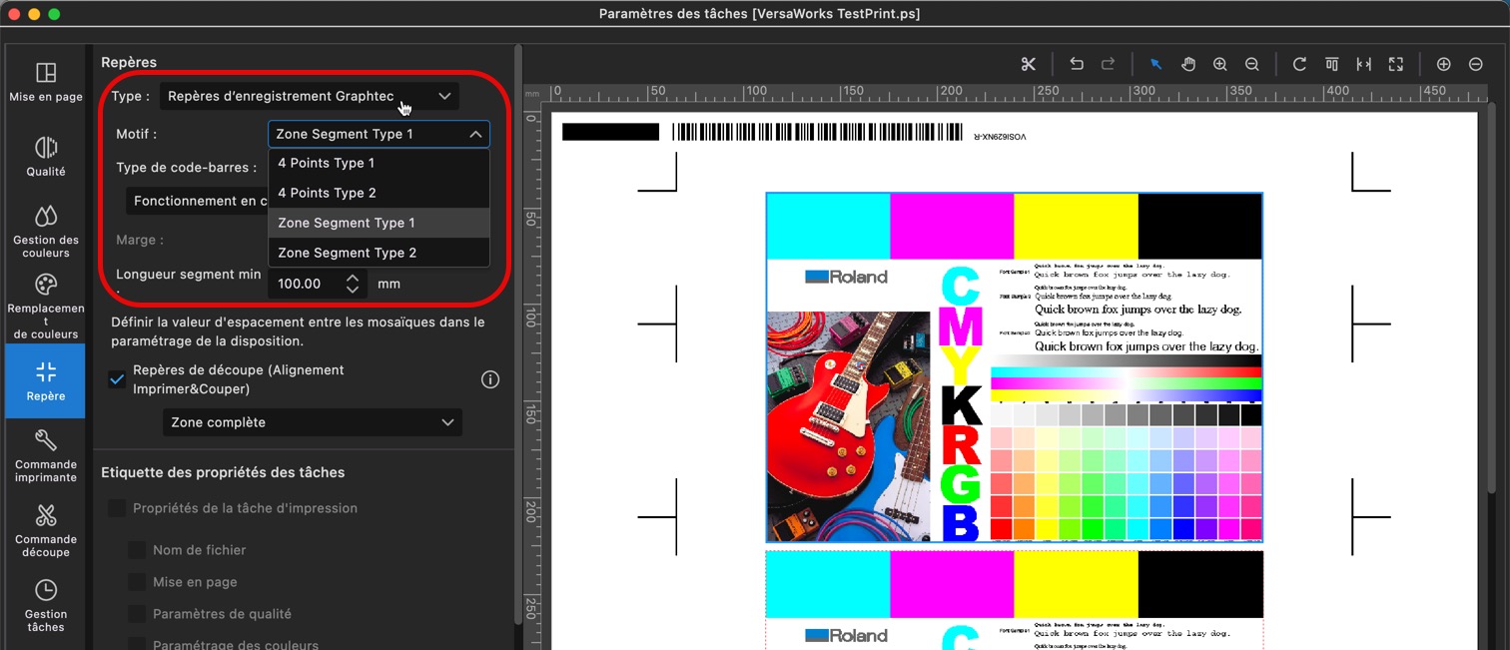Image resolution: width=1510 pixels, height=650 pixels.
Task: Click the Type de code-barres label
Action: click(x=187, y=168)
